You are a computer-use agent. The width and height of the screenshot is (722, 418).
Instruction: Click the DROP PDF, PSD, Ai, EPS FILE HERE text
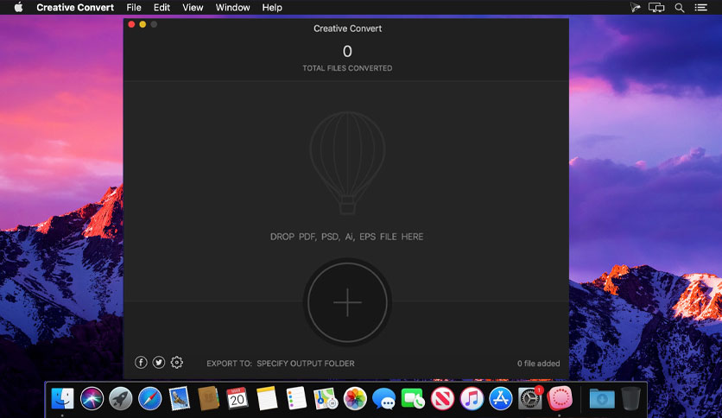tap(346, 237)
